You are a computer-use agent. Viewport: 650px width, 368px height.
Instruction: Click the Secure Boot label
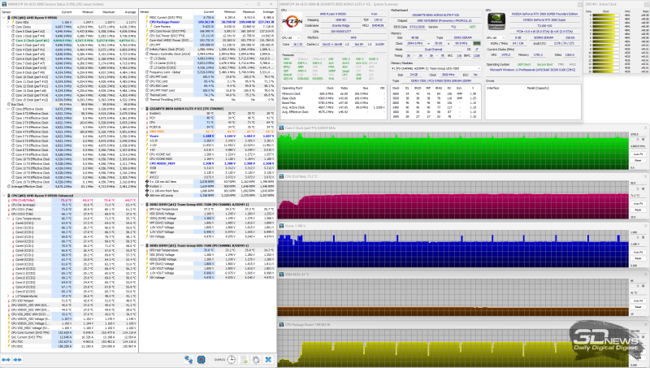(x=544, y=65)
